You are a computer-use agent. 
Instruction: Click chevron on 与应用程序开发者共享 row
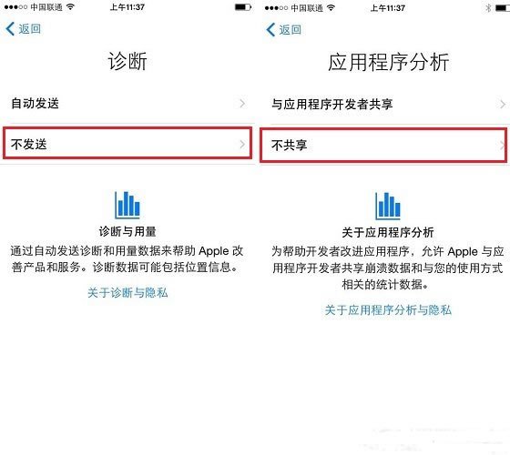click(x=503, y=105)
